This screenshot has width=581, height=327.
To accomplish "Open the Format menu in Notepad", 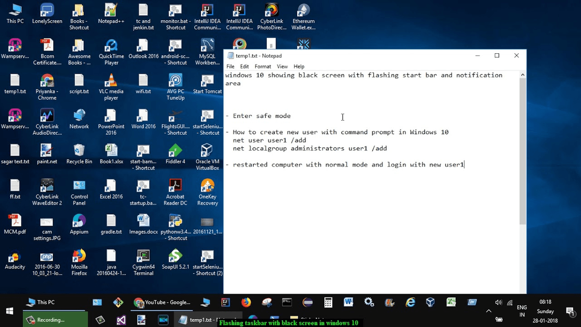I will pos(263,66).
